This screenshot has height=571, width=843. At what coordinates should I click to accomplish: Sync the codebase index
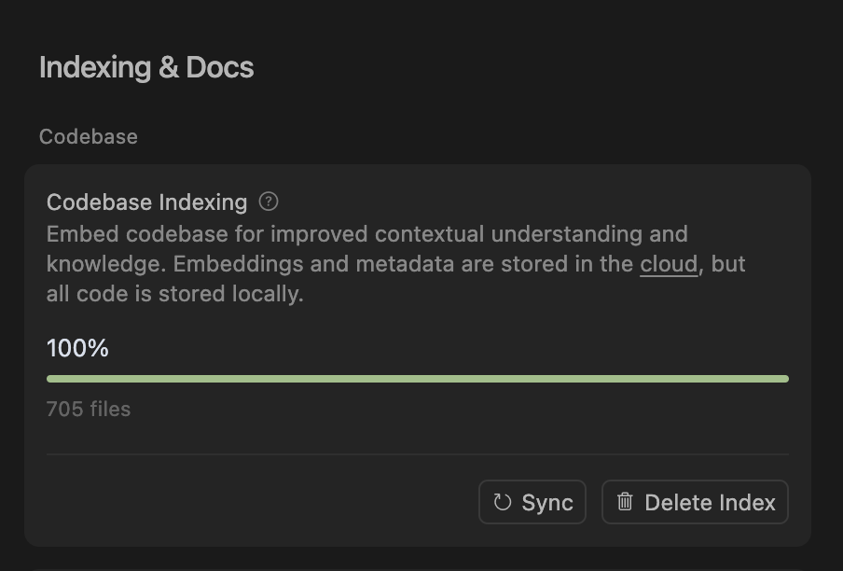(532, 502)
